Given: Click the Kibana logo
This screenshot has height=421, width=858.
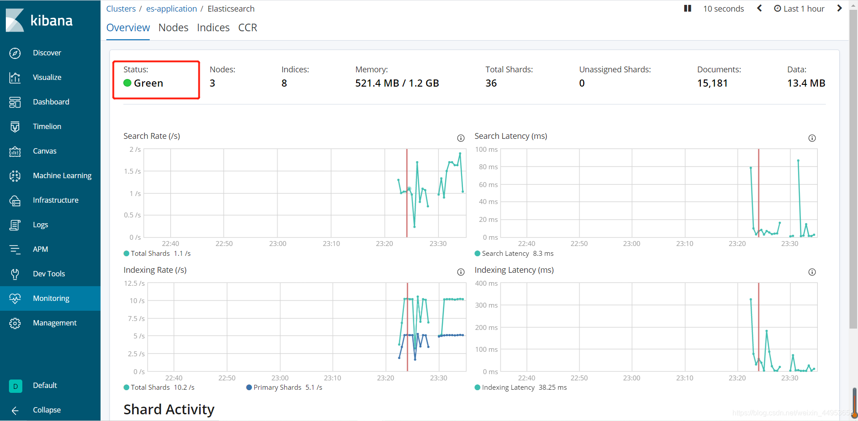Looking at the screenshot, I should point(39,20).
